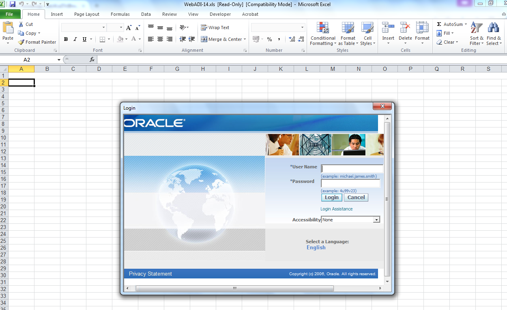Switch to the Formulas tab

point(120,14)
